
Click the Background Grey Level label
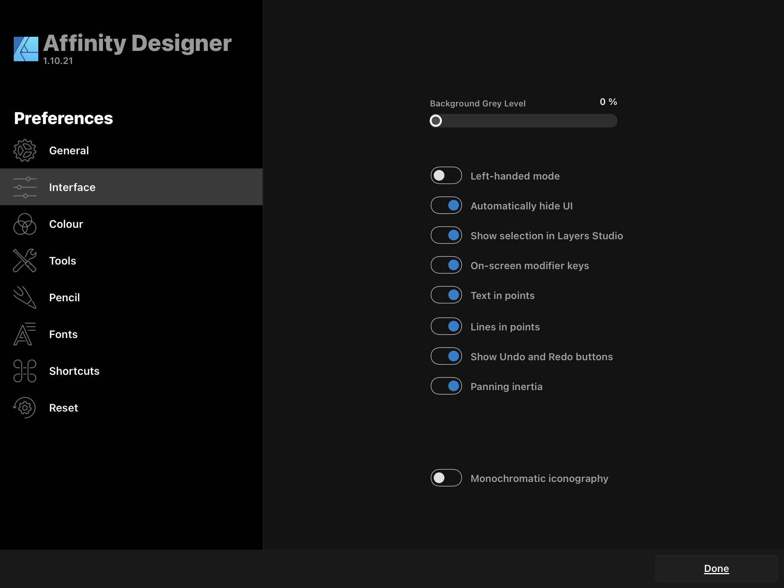[478, 103]
